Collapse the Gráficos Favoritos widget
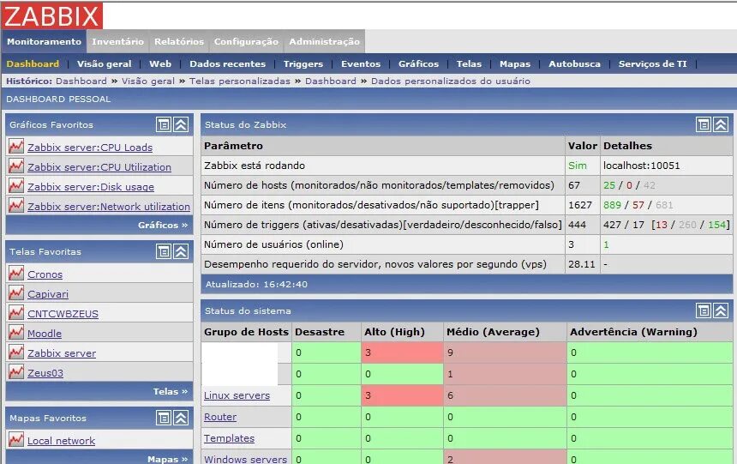This screenshot has width=737, height=464. 181,124
